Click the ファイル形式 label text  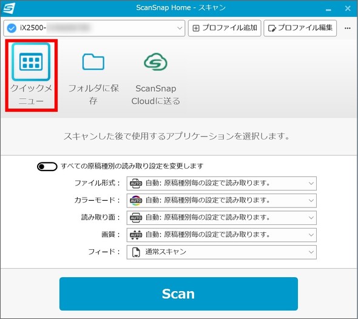(x=97, y=183)
